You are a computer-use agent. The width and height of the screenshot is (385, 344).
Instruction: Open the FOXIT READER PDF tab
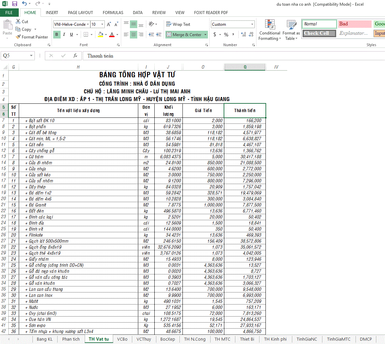211,12
